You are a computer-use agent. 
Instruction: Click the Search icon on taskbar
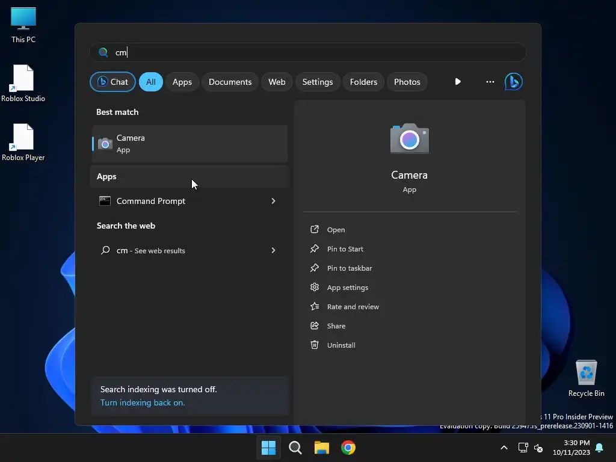click(295, 448)
